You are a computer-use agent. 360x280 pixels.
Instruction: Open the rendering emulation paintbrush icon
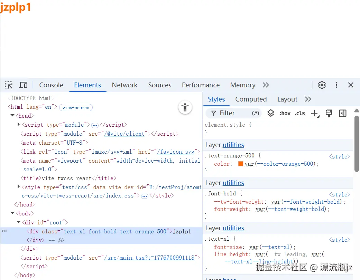[x=329, y=113]
